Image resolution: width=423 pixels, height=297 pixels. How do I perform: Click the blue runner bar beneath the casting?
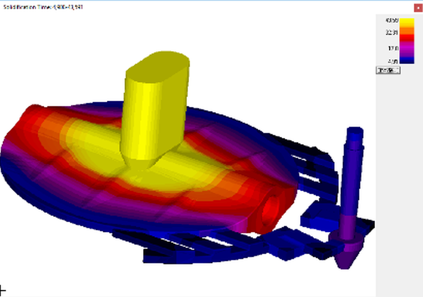[x=190, y=250]
